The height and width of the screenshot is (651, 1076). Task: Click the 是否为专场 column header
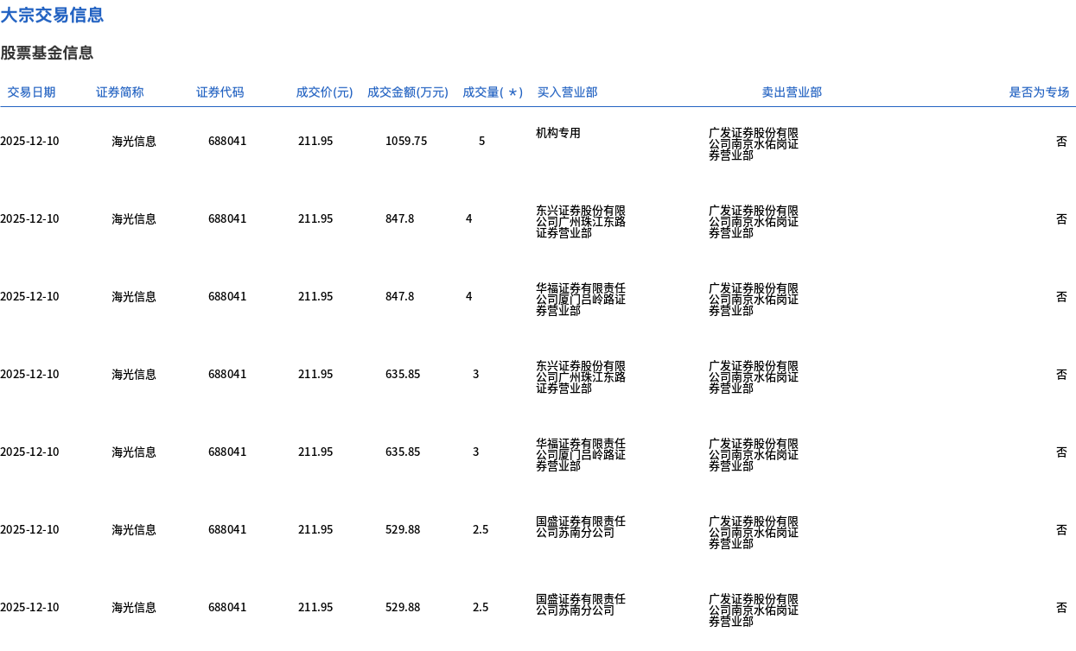[1039, 92]
